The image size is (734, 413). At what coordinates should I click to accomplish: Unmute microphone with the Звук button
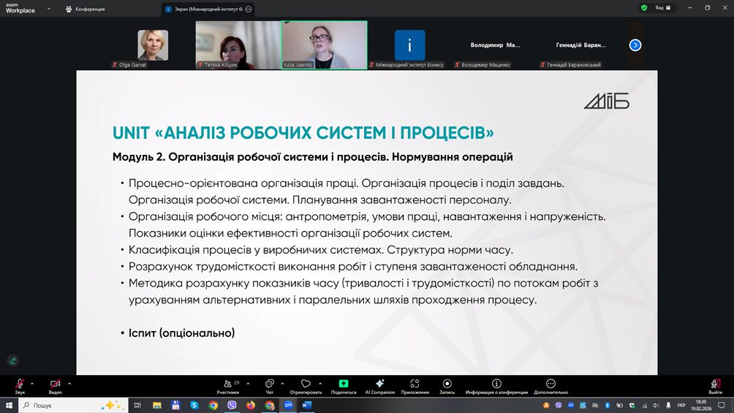pyautogui.click(x=20, y=384)
